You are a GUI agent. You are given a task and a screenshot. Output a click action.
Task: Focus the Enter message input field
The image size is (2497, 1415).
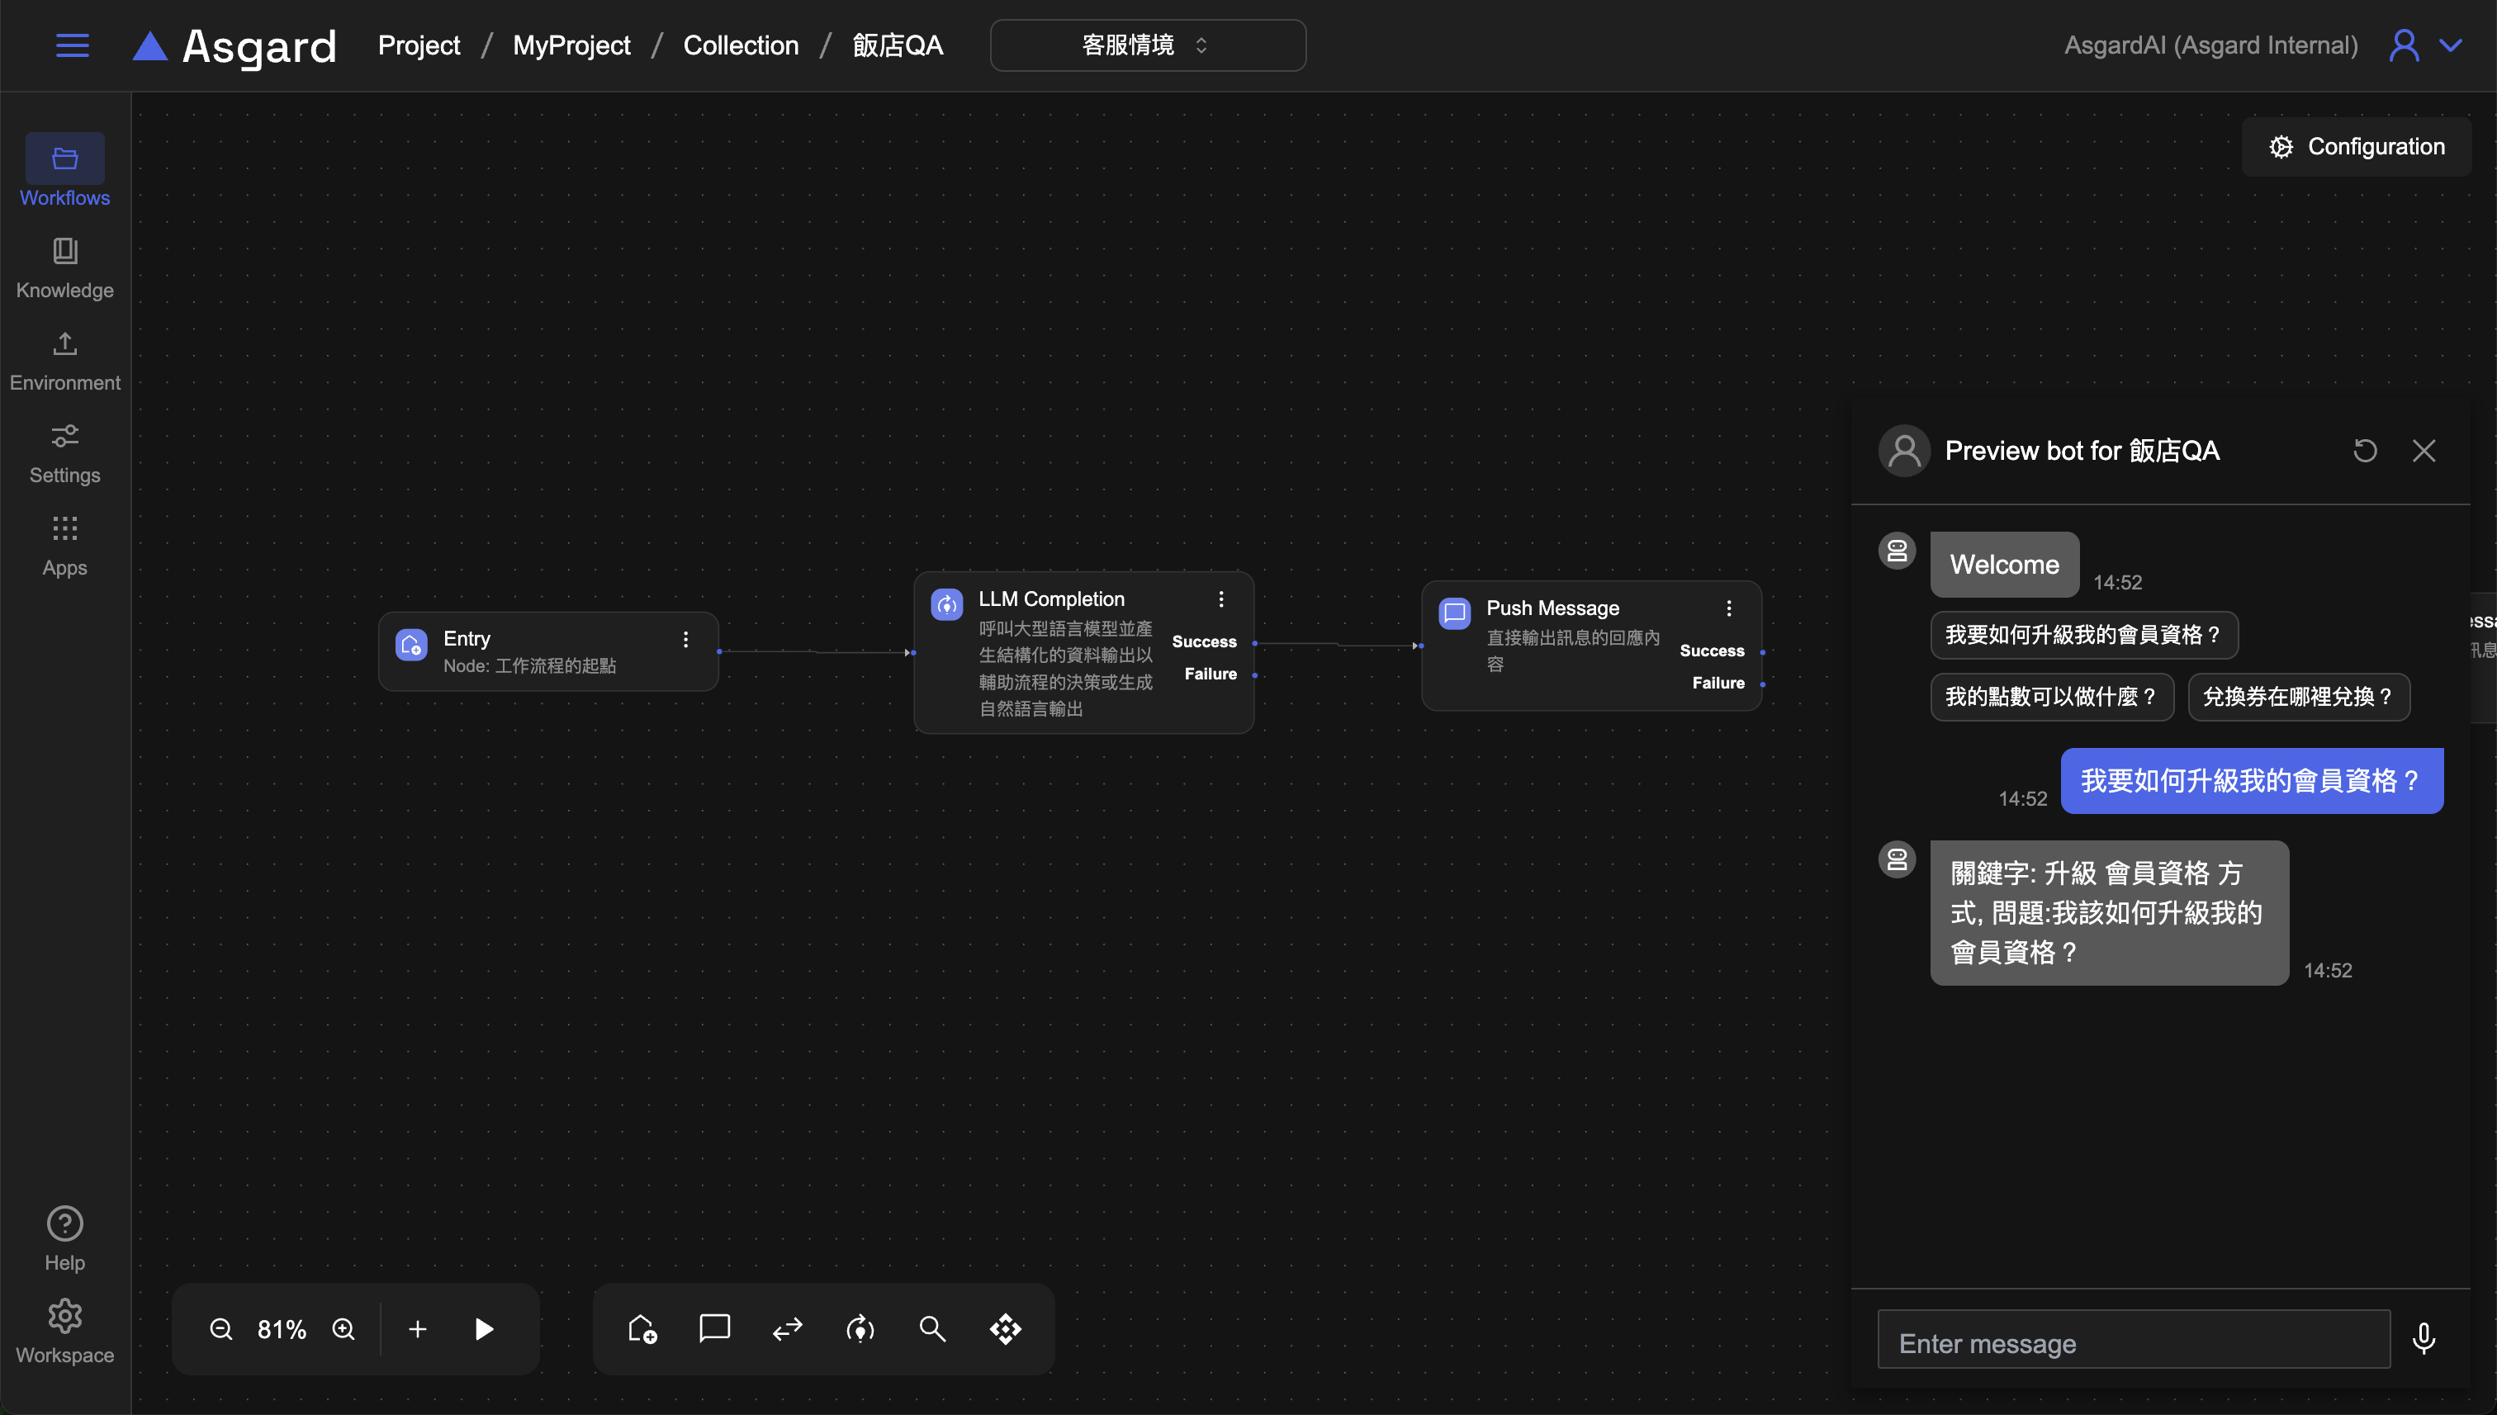coord(2134,1343)
